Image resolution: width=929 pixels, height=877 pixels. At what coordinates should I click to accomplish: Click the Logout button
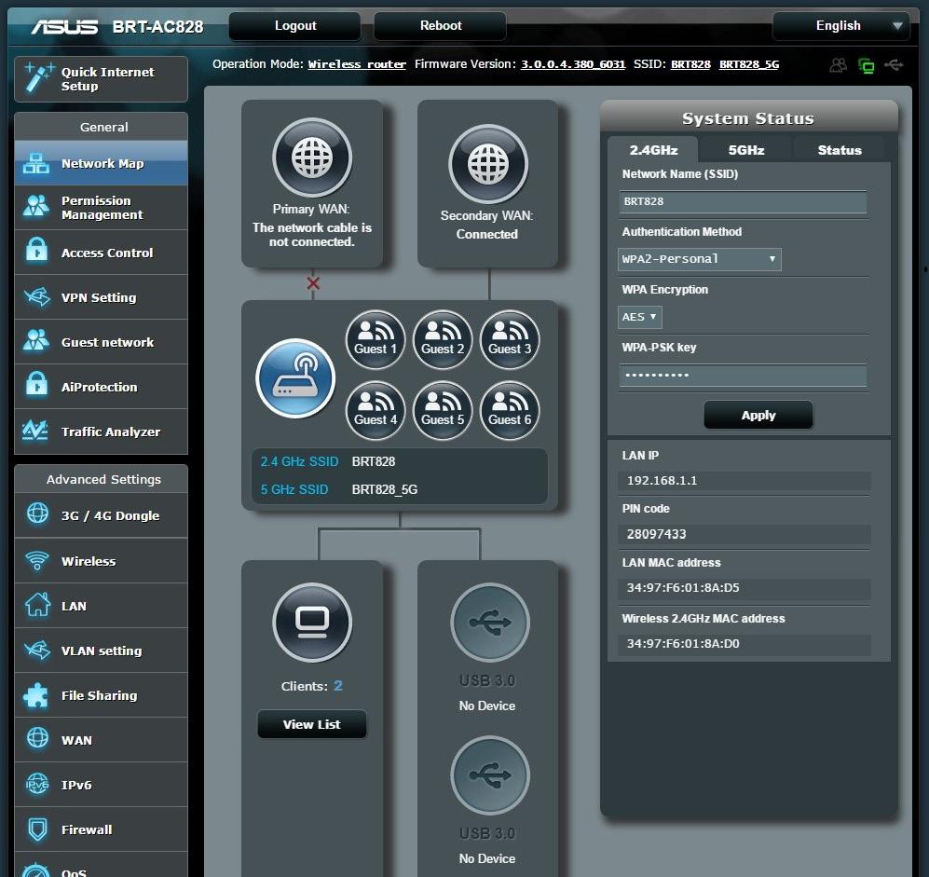pyautogui.click(x=295, y=26)
